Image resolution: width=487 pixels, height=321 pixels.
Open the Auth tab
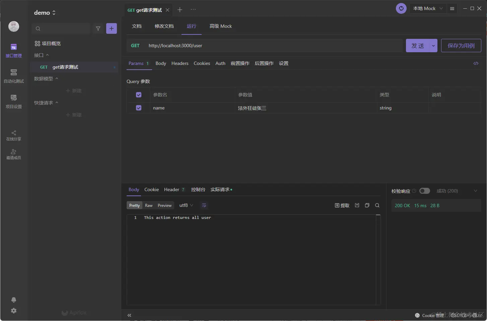(220, 63)
